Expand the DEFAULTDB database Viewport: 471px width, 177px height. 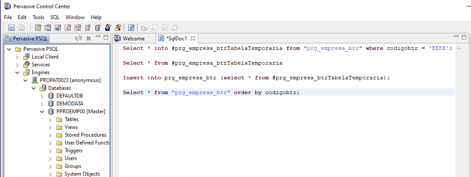coord(43,96)
